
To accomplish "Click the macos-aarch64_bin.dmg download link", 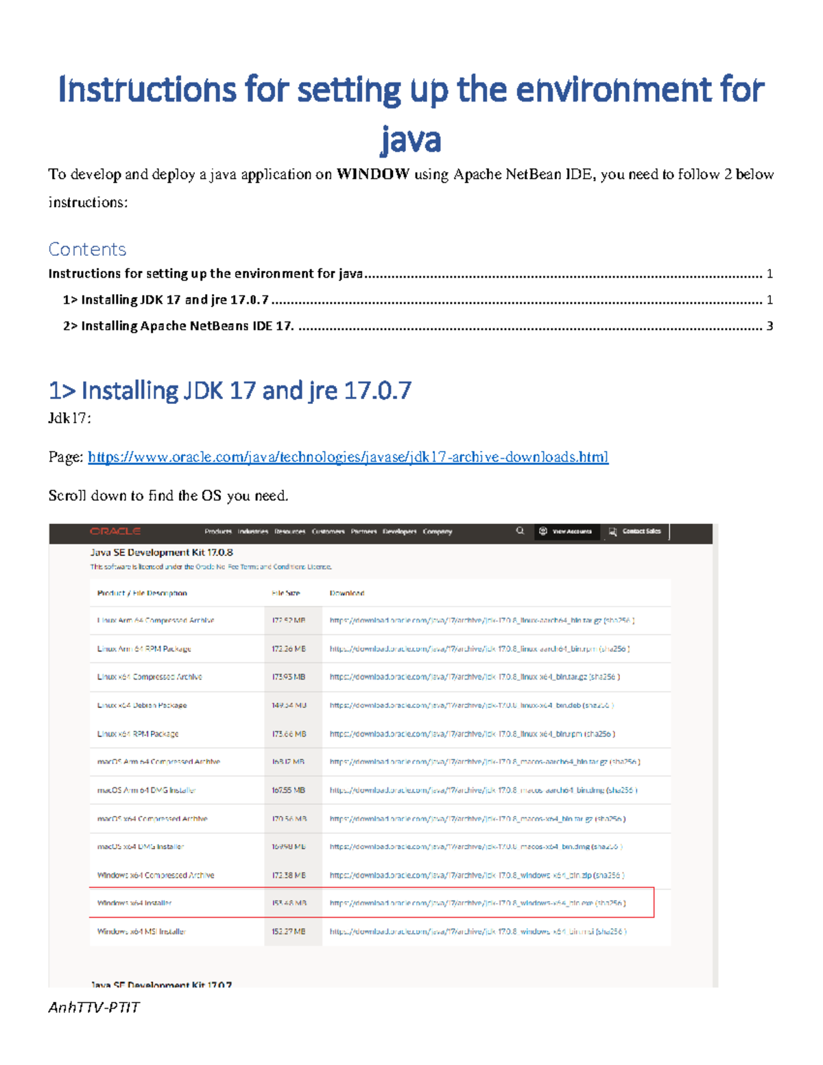I will (467, 790).
